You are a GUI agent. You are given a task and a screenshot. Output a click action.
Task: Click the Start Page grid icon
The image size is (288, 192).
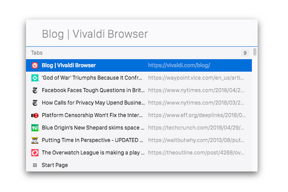(35, 165)
